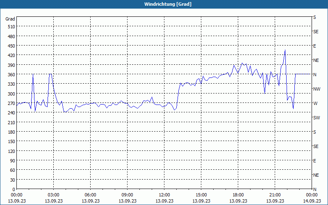The width and height of the screenshot is (328, 205).
Task: Click the S compass label beside the 180 gridline
Action: tap(314, 132)
